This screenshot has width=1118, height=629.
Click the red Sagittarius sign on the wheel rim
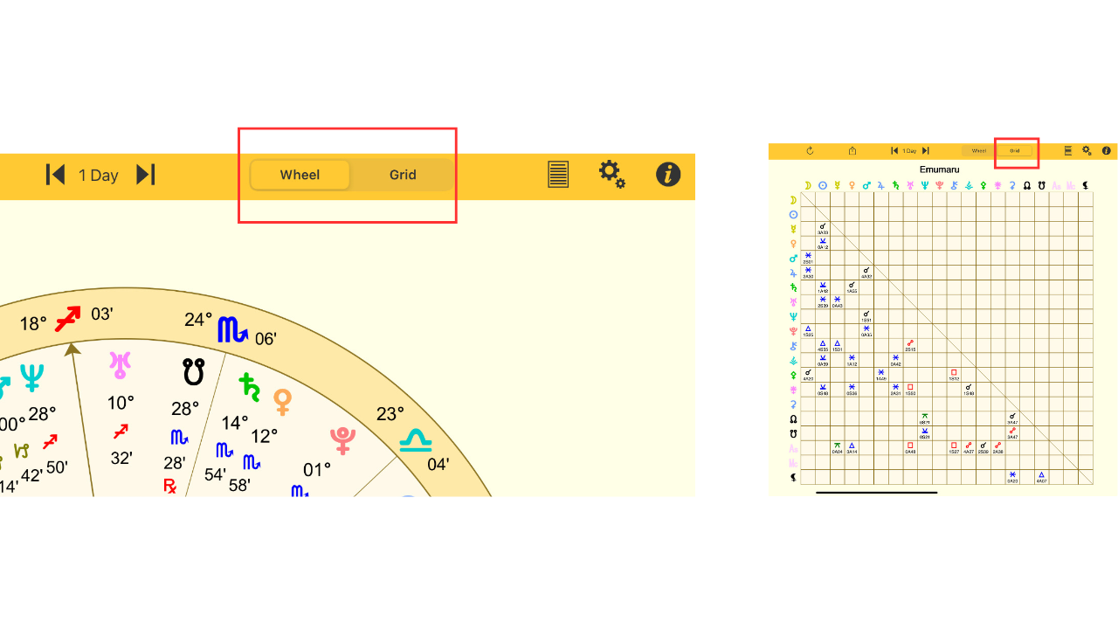[68, 319]
